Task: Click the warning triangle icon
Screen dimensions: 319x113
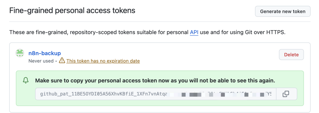Action: 62,60
